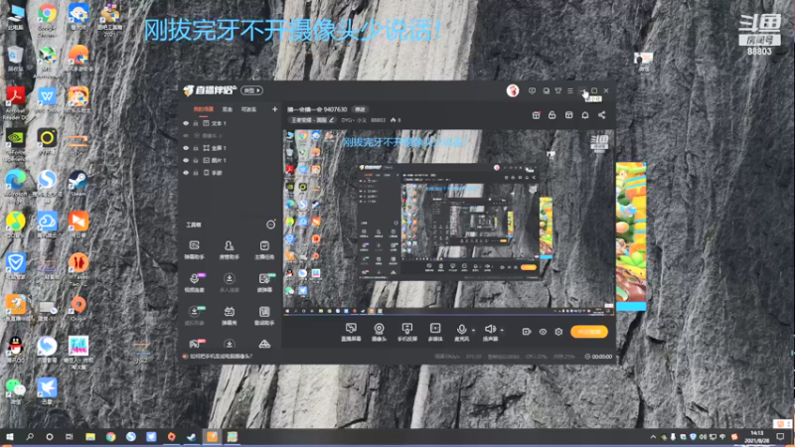Viewport: 795px width, 447px height.
Task: Open the hamburger main menu in title bar
Action: pyautogui.click(x=570, y=90)
